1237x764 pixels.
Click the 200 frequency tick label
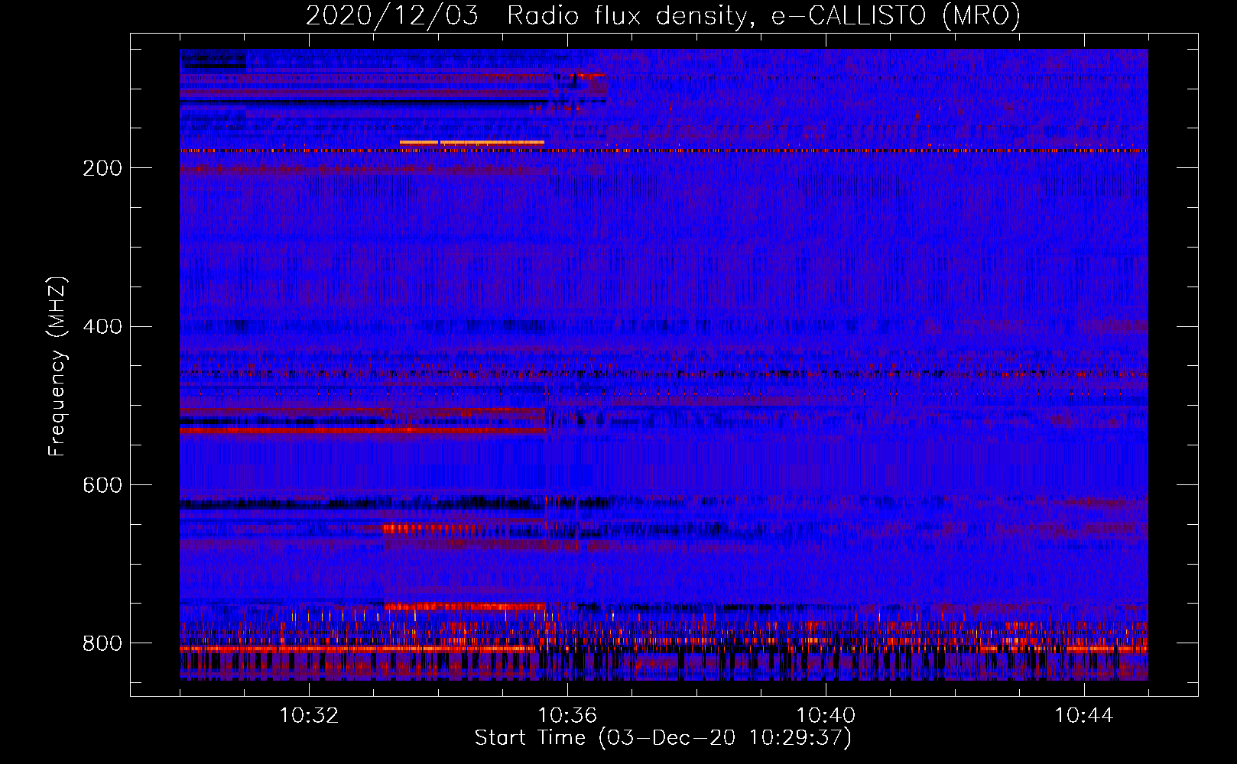[x=102, y=168]
